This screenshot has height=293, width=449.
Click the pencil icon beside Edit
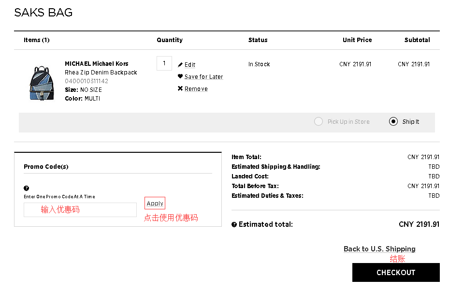(180, 65)
